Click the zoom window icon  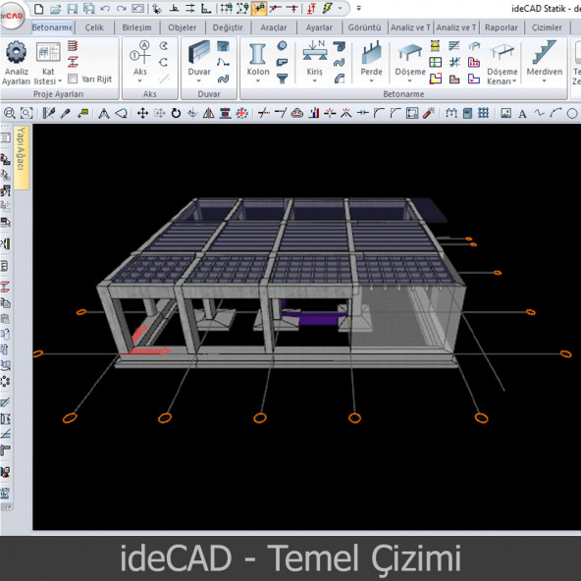pos(26,113)
